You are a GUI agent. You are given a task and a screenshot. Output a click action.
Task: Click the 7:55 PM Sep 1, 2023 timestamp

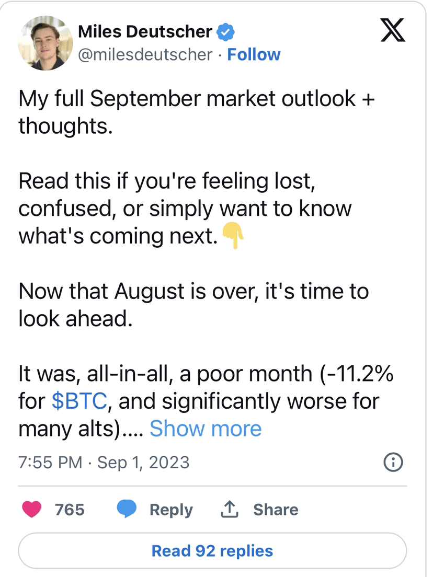point(104,463)
